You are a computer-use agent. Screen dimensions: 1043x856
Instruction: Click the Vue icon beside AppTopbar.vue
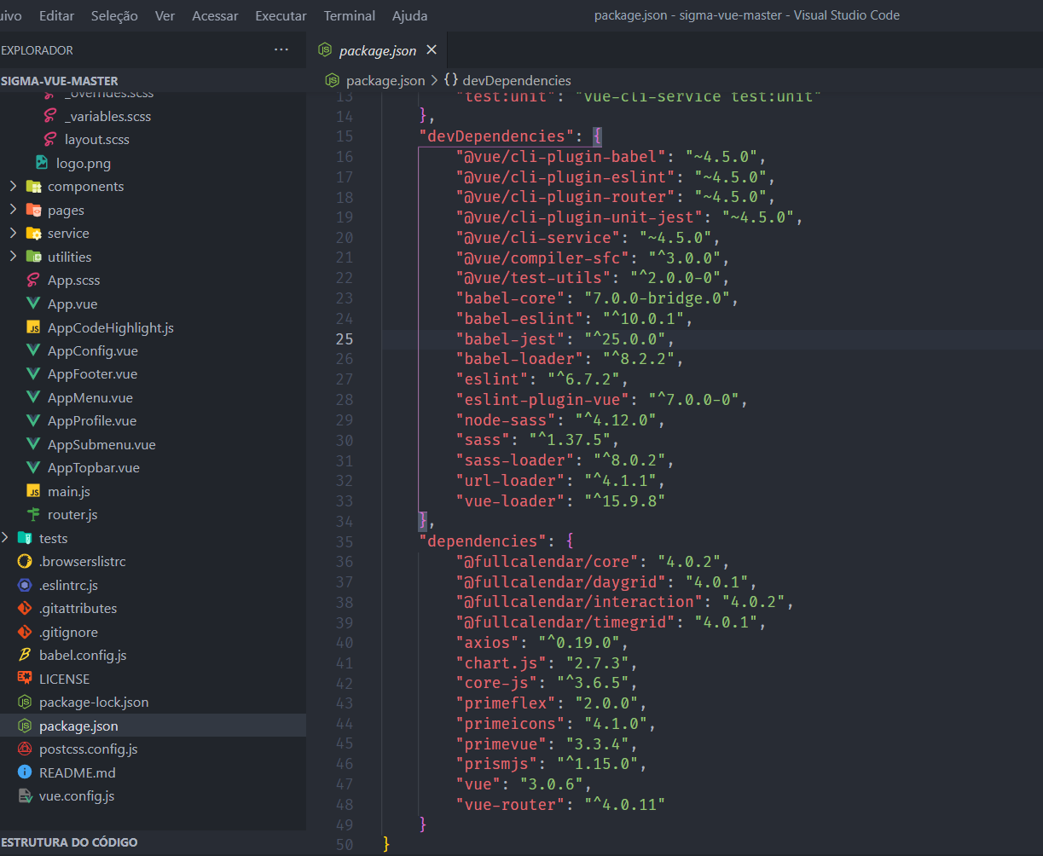[33, 467]
